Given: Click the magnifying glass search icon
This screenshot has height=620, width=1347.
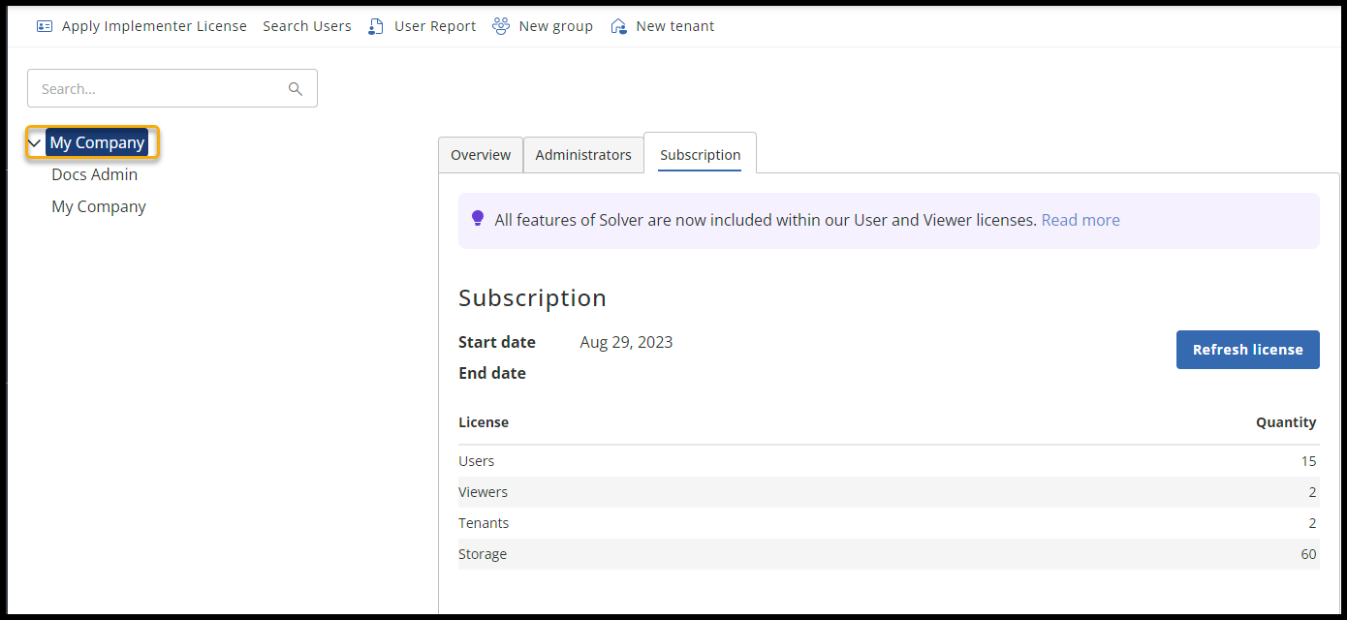Looking at the screenshot, I should click(x=296, y=89).
